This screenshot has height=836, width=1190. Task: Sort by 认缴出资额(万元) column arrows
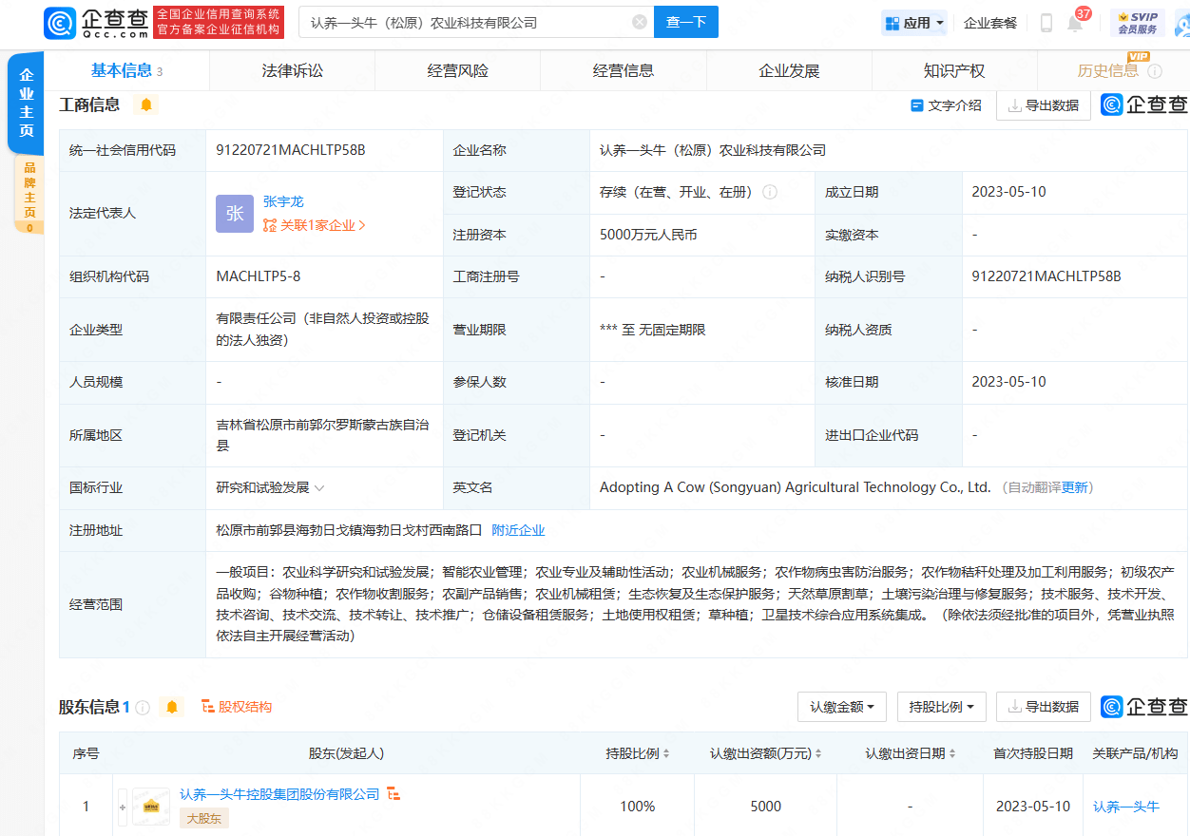[x=818, y=753]
